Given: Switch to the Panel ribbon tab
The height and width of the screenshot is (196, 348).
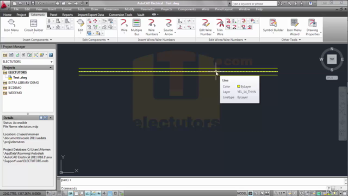Looking at the screenshot, I should 53,15.
